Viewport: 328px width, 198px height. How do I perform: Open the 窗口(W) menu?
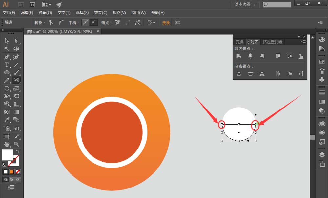coord(138,13)
